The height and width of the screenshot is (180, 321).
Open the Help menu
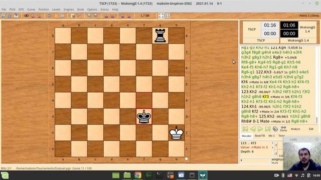click(x=115, y=9)
